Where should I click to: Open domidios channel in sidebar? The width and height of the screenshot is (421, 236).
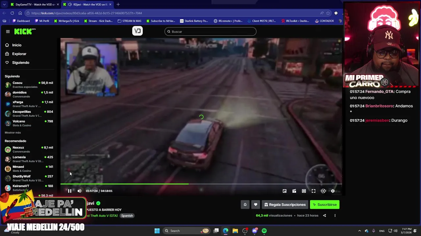(29, 94)
